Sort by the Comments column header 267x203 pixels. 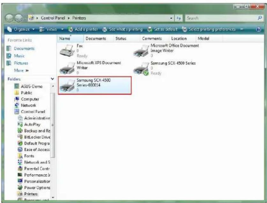(155, 39)
